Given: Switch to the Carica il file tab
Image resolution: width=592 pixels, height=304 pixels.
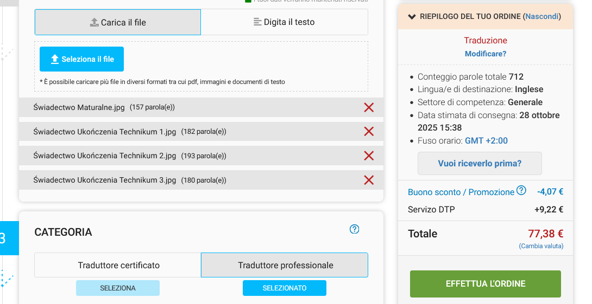Looking at the screenshot, I should point(118,22).
